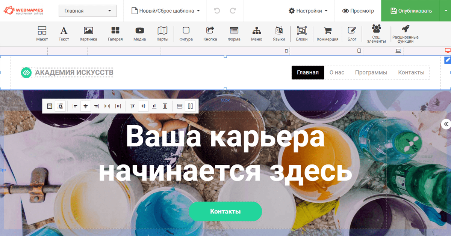Expand the publish options arrow
Image resolution: width=451 pixels, height=236 pixels.
coord(445,11)
